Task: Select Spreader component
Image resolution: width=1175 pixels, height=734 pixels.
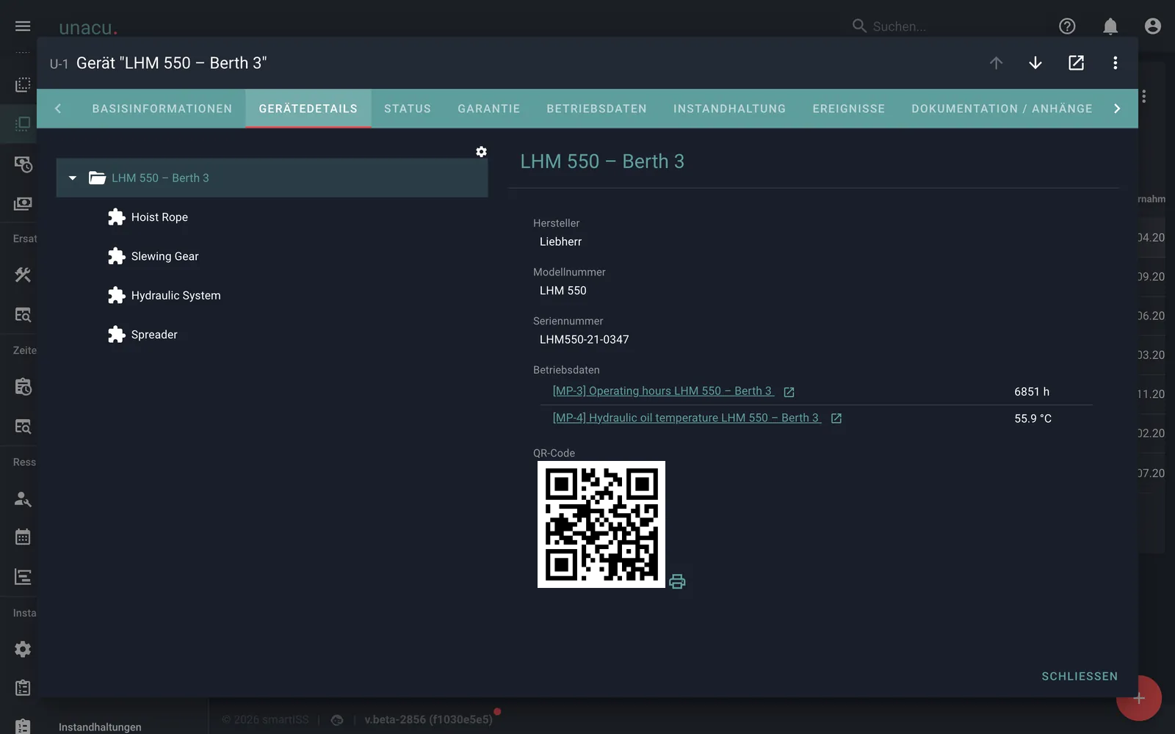Action: [x=154, y=335]
